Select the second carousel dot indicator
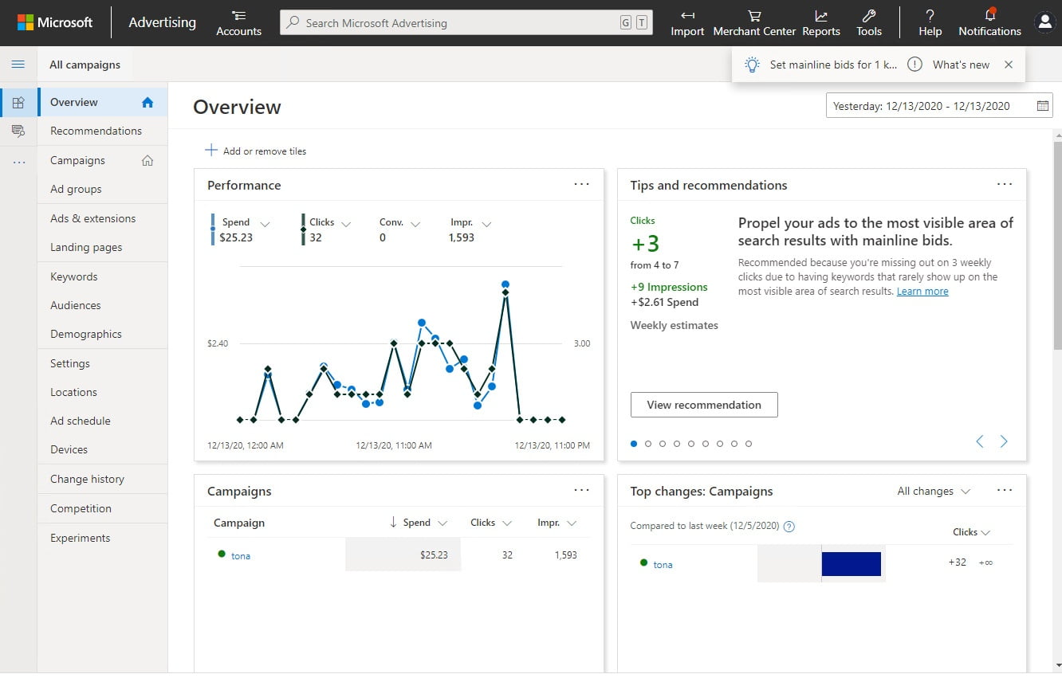Image resolution: width=1062 pixels, height=678 pixels. [x=648, y=444]
